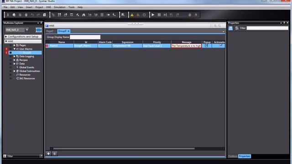Switch to the Page0 tab
Screen dimensions: 292x164
(x=50, y=31)
